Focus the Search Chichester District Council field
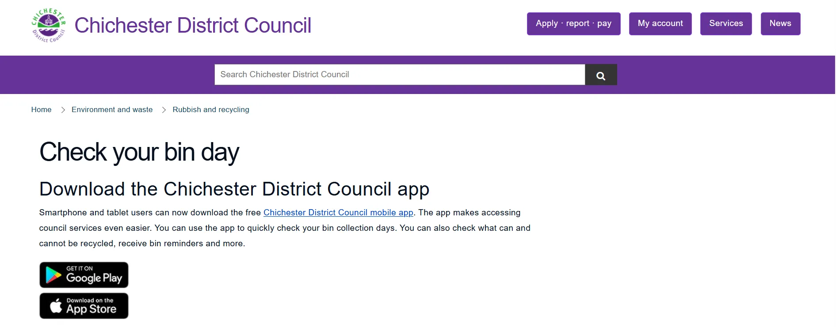 point(400,75)
